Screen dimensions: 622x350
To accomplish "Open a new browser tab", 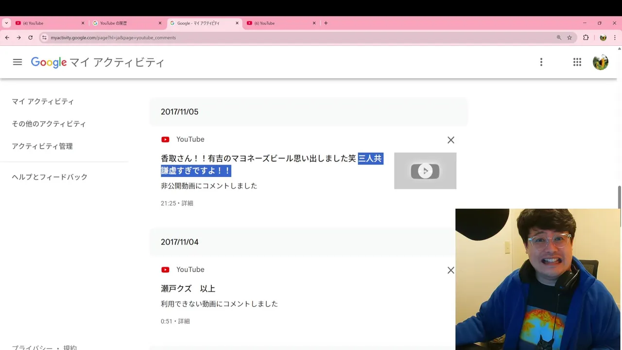I will [326, 23].
